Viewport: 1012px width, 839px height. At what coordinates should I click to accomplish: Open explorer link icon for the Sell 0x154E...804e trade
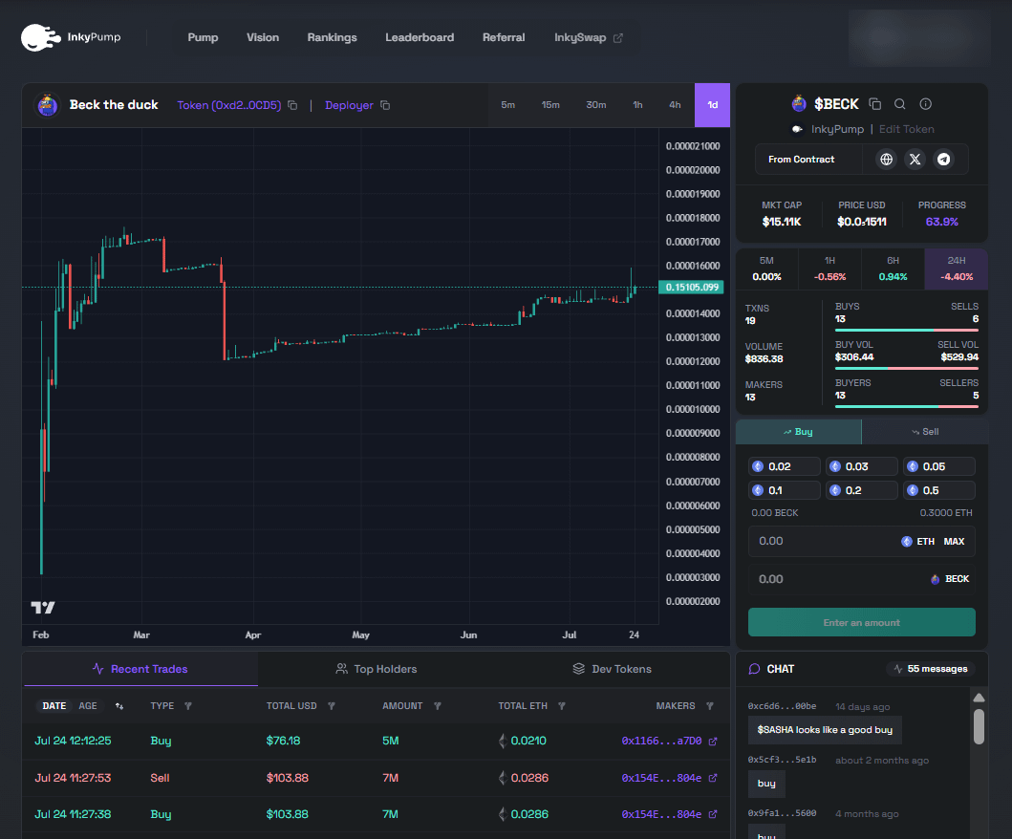(713, 779)
